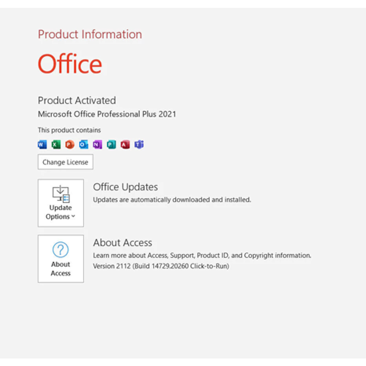Click Microsoft Office Professional Plus 2021 text

107,114
